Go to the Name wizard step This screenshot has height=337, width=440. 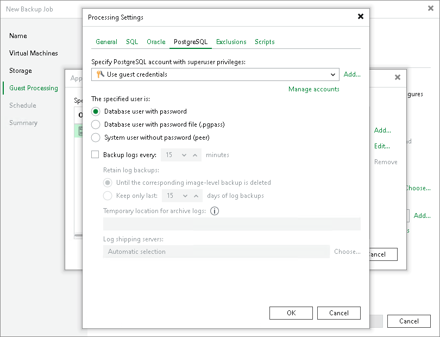click(18, 36)
